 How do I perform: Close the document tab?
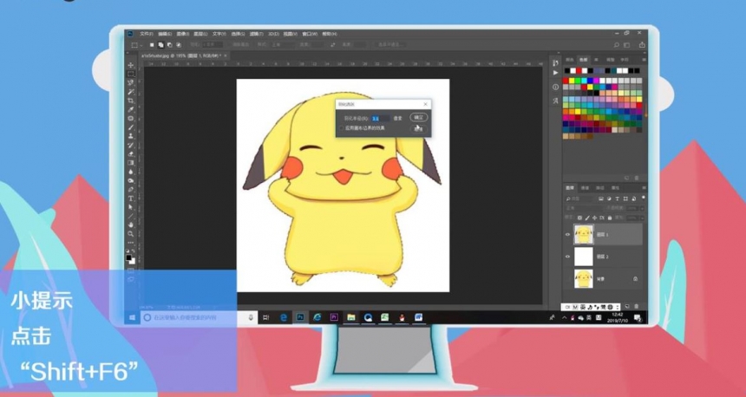pyautogui.click(x=226, y=55)
